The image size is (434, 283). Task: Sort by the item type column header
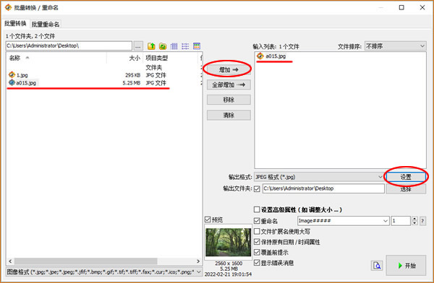(171, 58)
